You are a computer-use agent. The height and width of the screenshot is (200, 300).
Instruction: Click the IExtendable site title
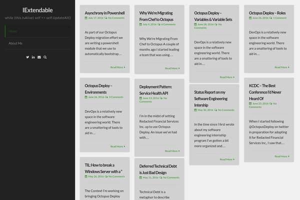pyautogui.click(x=37, y=10)
